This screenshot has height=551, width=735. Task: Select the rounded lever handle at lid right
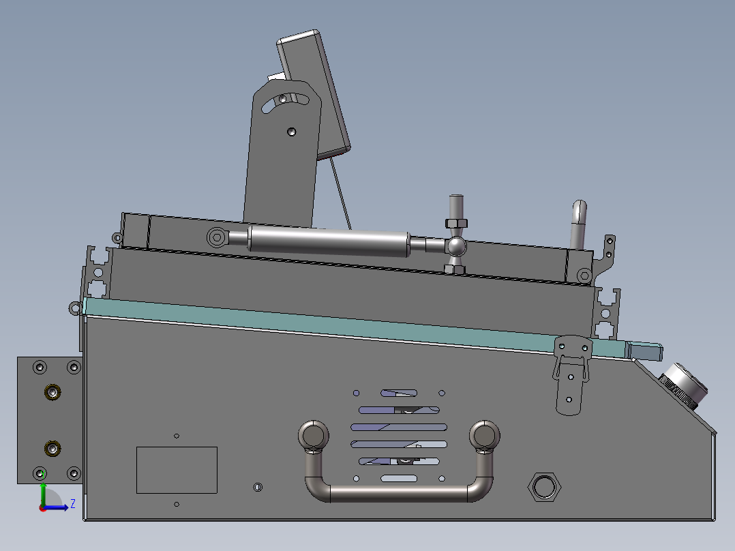(578, 225)
